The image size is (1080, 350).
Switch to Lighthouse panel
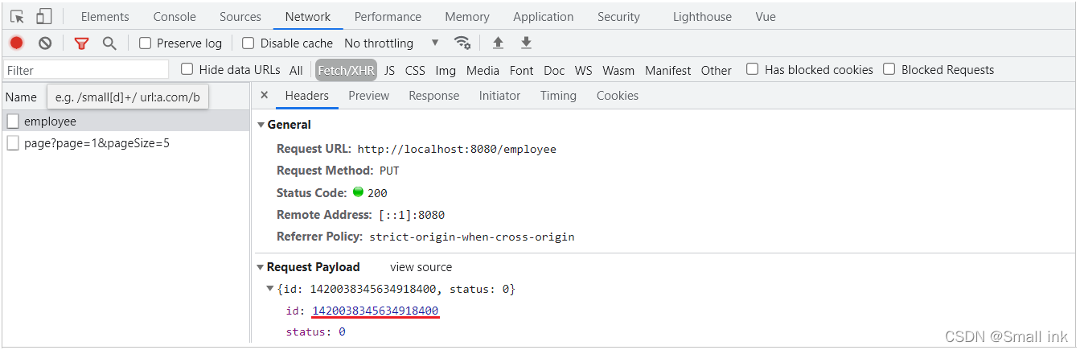(x=703, y=16)
